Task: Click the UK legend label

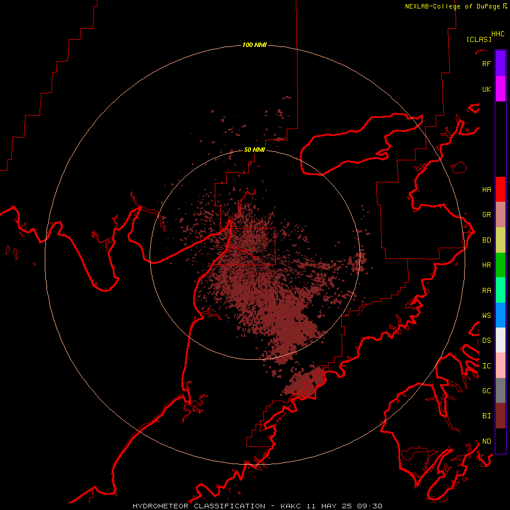Action: [x=486, y=89]
